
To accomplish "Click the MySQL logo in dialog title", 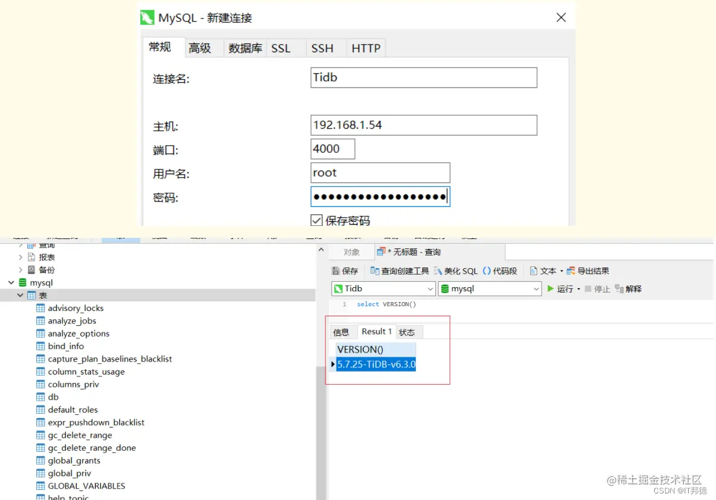I will point(147,18).
